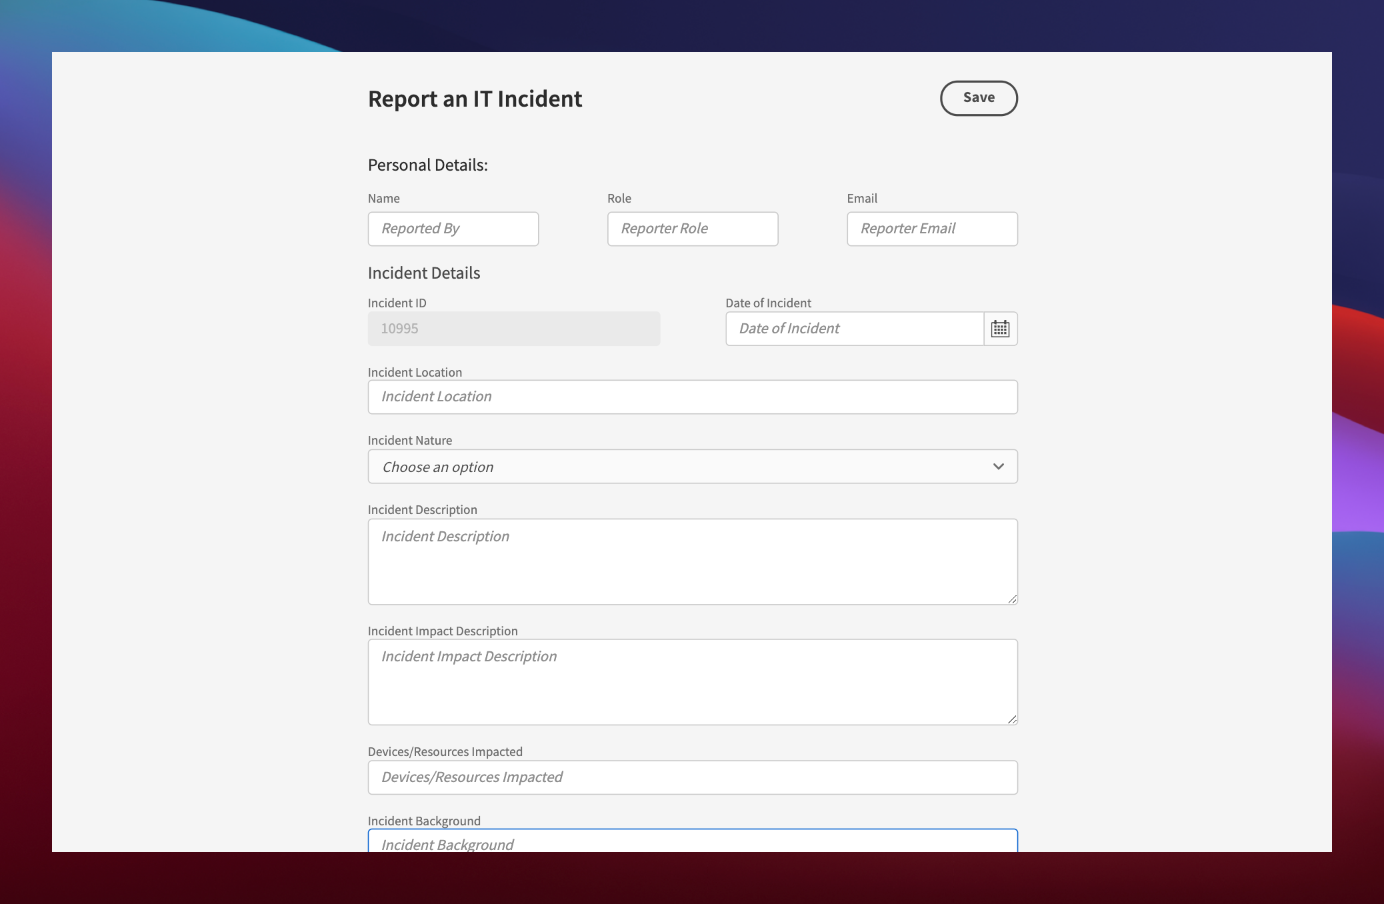1384x904 pixels.
Task: Click the disabled Incident ID field 10995
Action: pos(514,329)
